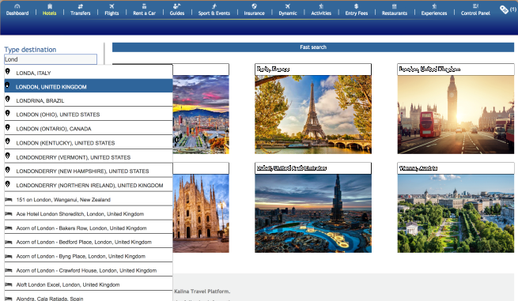Select LONDA, ITALY suggestion
Viewport: 518px width, 301px height.
[89, 72]
